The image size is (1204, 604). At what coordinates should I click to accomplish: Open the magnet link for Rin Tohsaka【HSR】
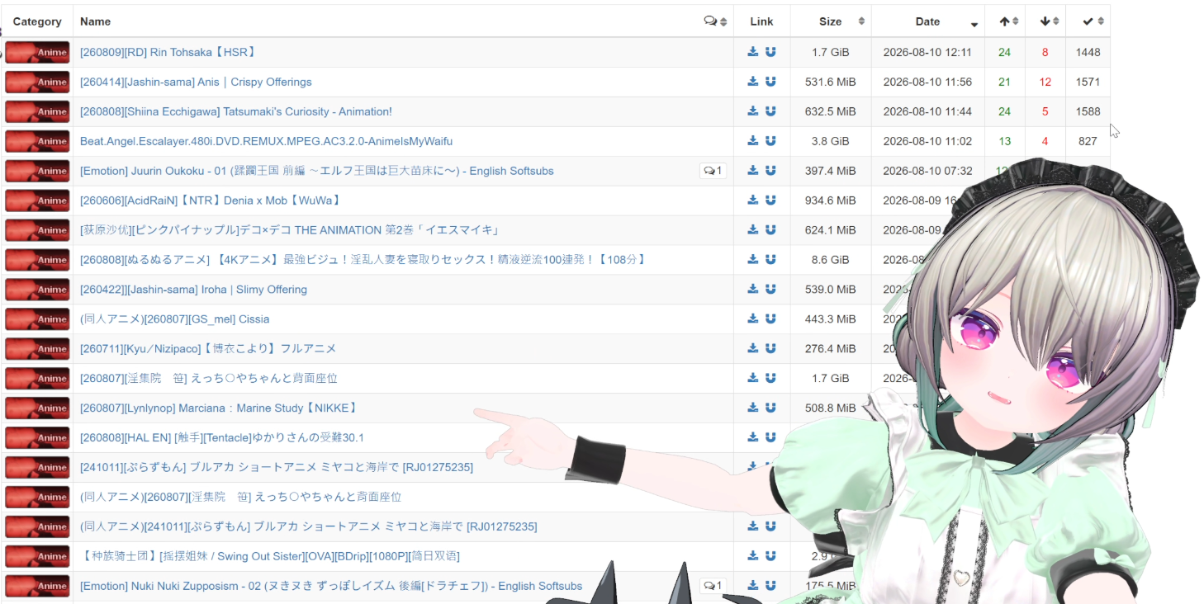(770, 52)
